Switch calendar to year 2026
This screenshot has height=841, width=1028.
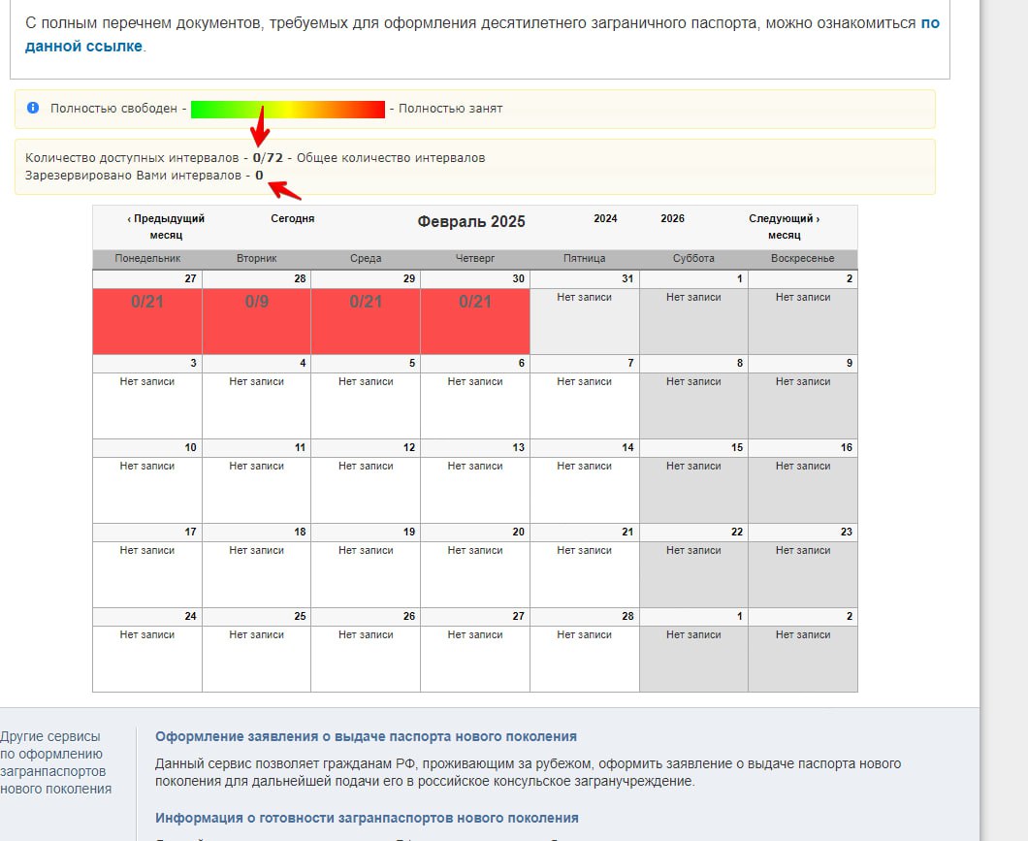point(672,219)
